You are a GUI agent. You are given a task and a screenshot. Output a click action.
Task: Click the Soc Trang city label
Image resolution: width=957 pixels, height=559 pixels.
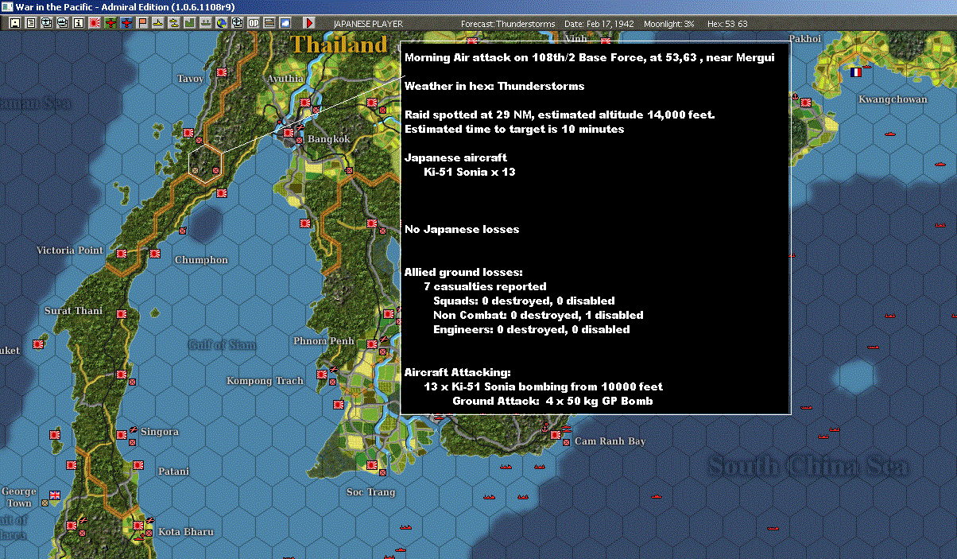[x=371, y=492]
